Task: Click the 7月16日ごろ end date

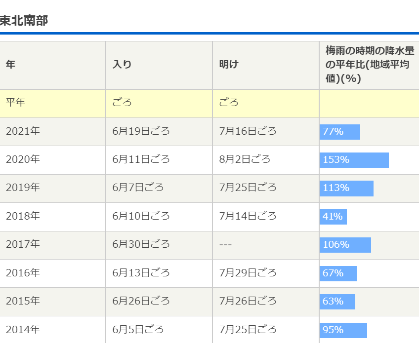Action: 248,131
